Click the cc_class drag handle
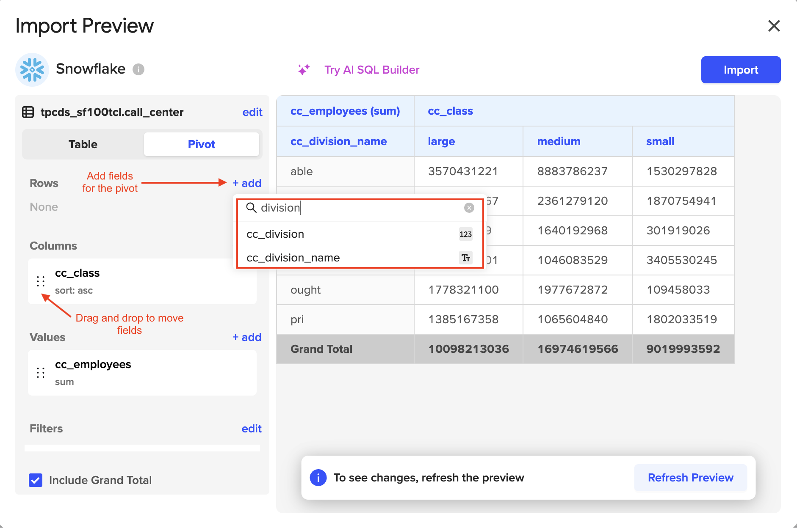The width and height of the screenshot is (797, 528). coord(41,281)
